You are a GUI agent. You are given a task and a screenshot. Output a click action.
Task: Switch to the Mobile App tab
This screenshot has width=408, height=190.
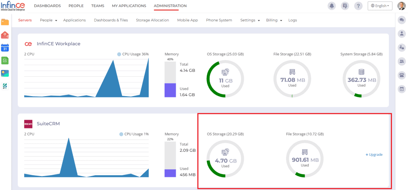pos(188,20)
